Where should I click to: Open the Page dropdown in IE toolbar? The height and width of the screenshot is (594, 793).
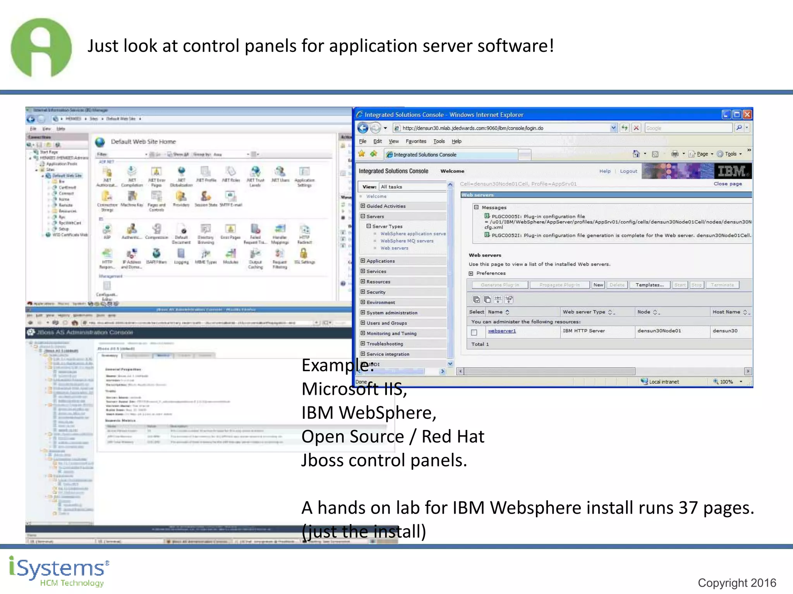(x=702, y=154)
